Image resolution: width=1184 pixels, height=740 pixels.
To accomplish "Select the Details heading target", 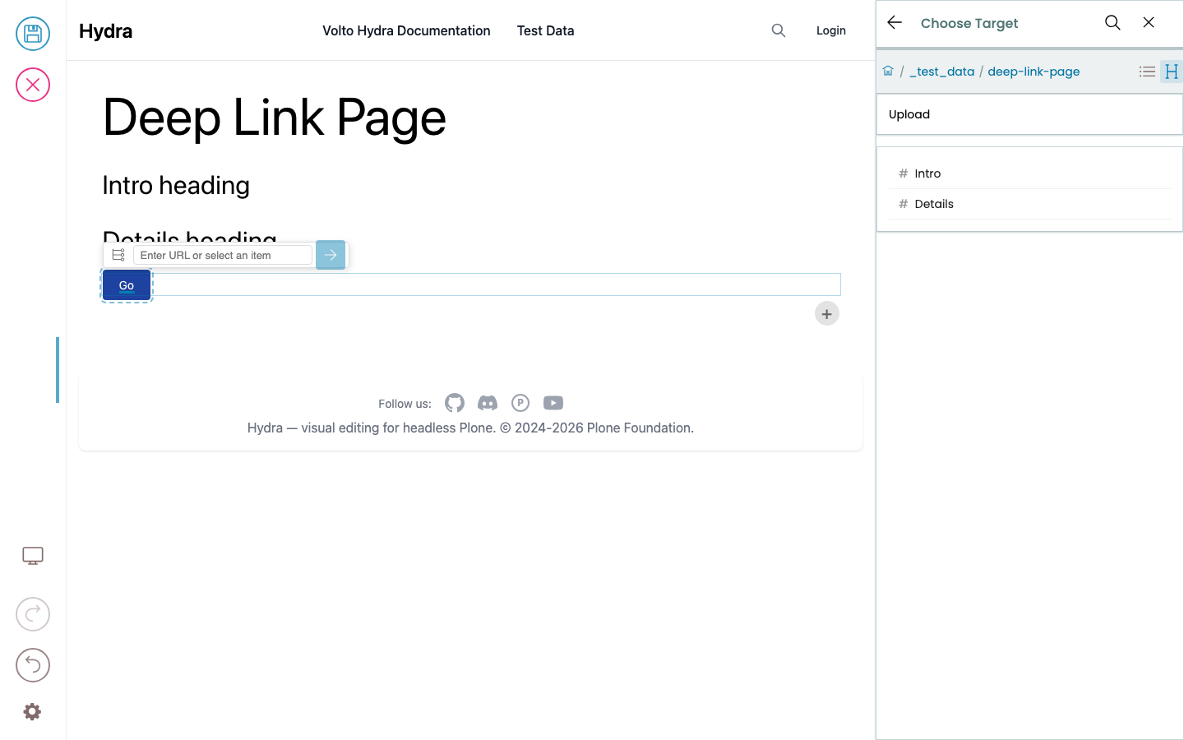I will [x=1029, y=204].
